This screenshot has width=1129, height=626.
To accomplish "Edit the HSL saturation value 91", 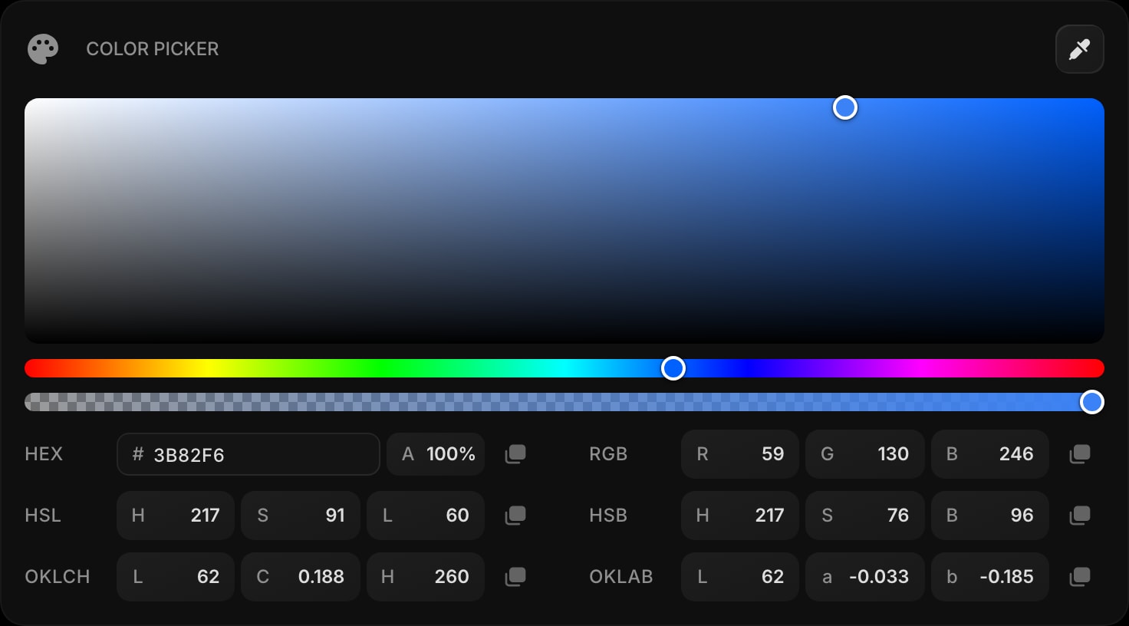I will point(301,516).
